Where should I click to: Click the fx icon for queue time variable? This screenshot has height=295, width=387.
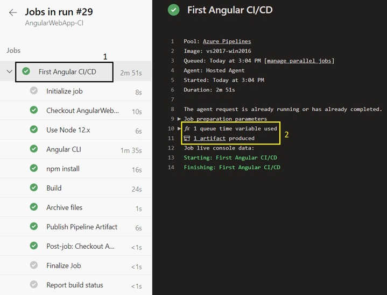[187, 128]
